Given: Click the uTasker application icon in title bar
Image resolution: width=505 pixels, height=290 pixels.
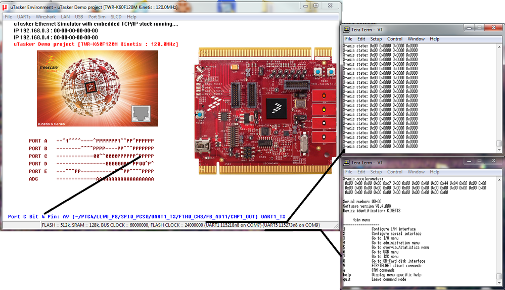Looking at the screenshot, I should coord(5,7).
